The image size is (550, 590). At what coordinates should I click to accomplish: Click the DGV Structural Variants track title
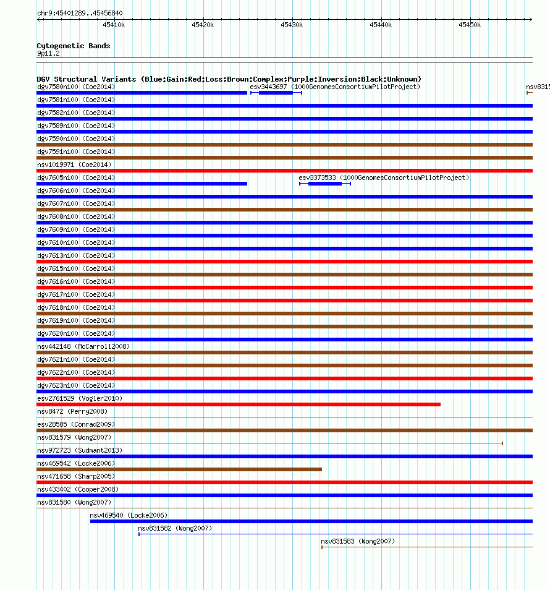point(229,79)
